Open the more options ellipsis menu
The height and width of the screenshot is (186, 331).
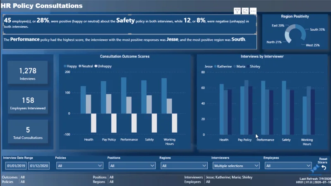point(253,11)
